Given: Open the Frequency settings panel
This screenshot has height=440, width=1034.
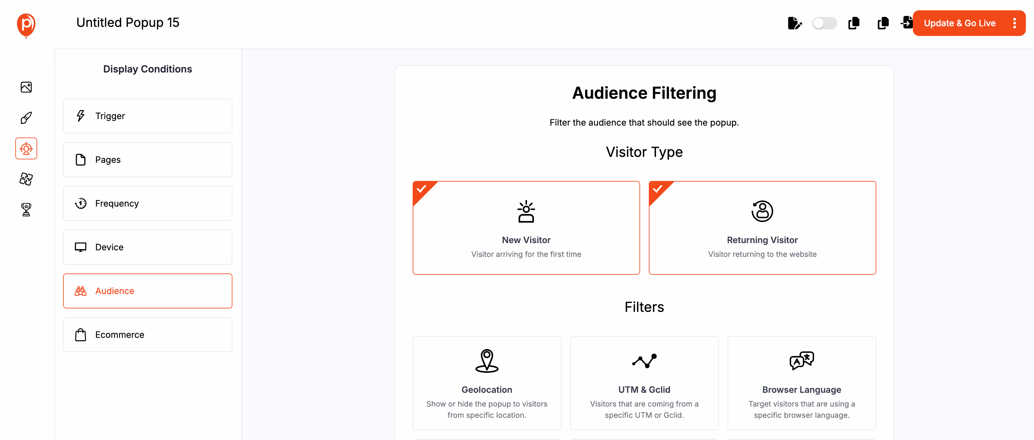Looking at the screenshot, I should [x=147, y=203].
